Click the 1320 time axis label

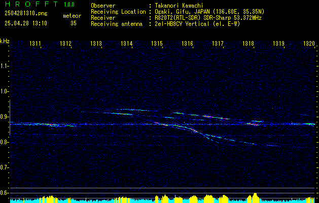309,43
